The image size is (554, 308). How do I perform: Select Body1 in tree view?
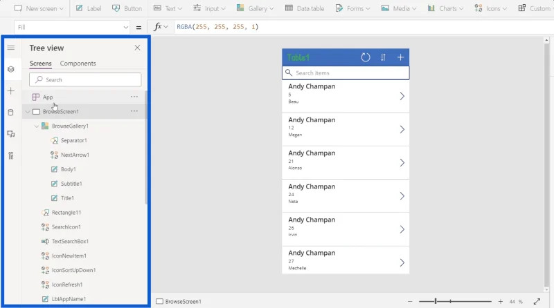(x=68, y=169)
